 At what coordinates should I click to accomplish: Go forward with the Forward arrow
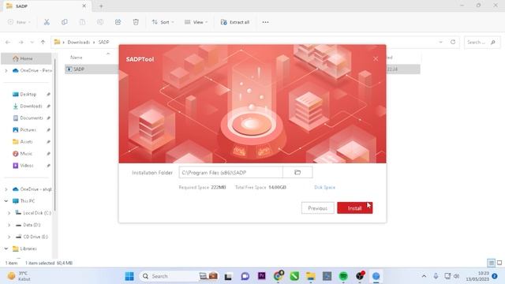pyautogui.click(x=21, y=42)
